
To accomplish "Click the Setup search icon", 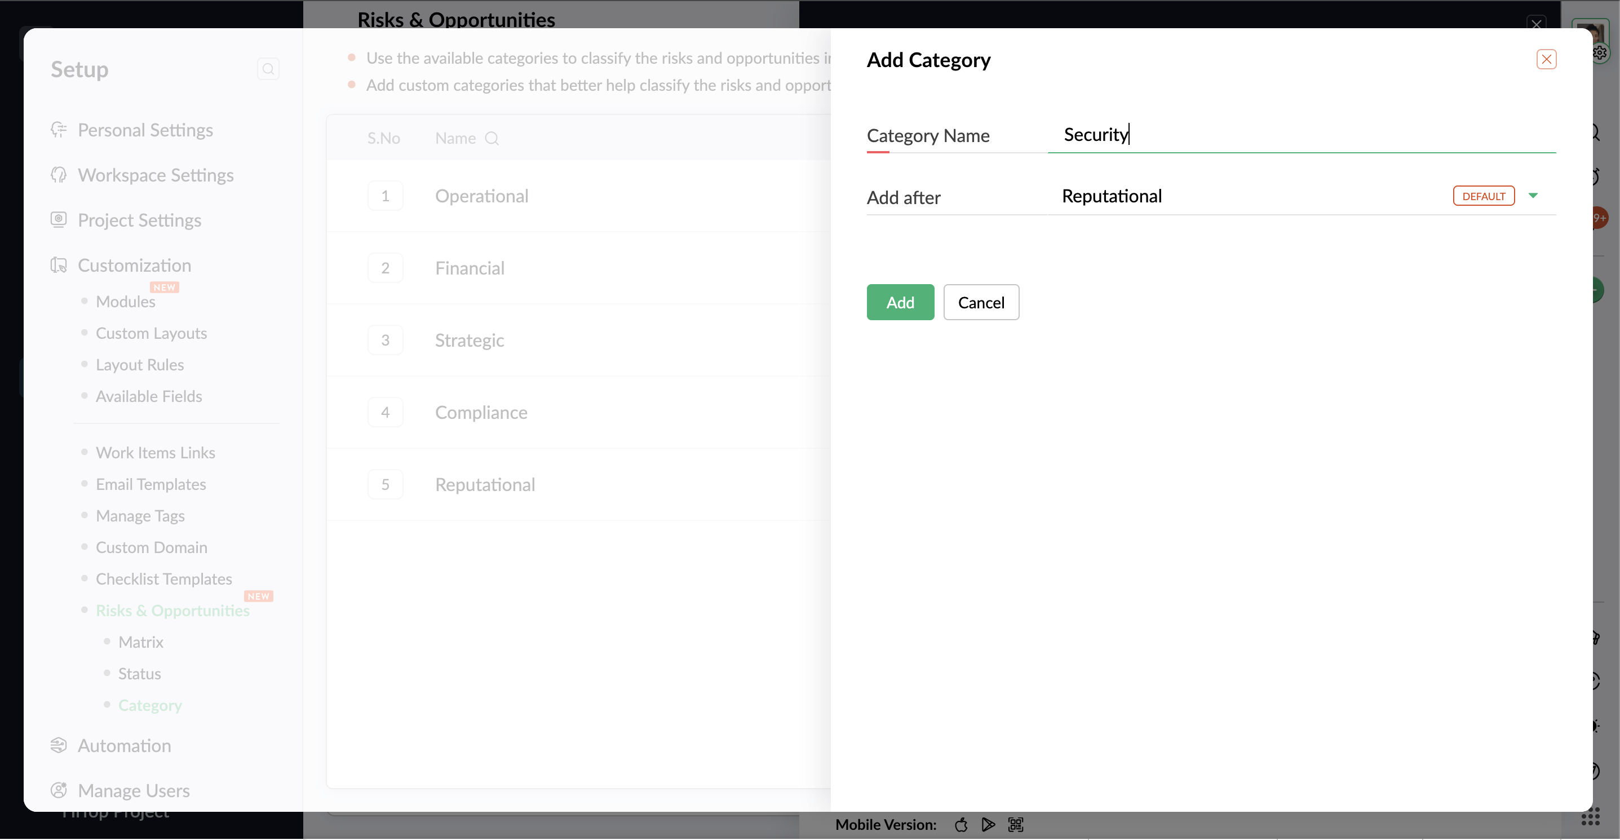I will coord(268,69).
